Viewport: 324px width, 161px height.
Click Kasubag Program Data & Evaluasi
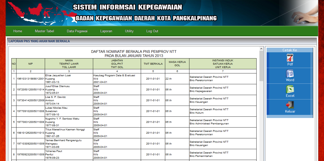click(x=114, y=75)
